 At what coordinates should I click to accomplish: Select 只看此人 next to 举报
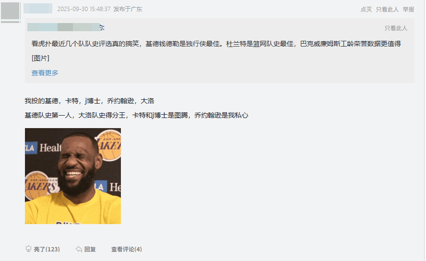point(387,10)
